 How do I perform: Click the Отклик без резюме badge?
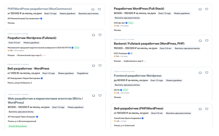(x=18, y=126)
